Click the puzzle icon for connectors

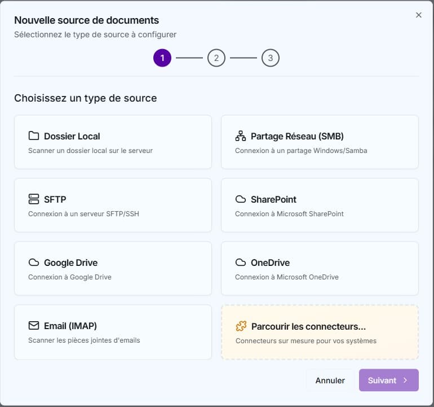[241, 326]
